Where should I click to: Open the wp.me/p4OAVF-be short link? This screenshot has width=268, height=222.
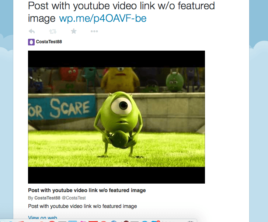coord(103,18)
